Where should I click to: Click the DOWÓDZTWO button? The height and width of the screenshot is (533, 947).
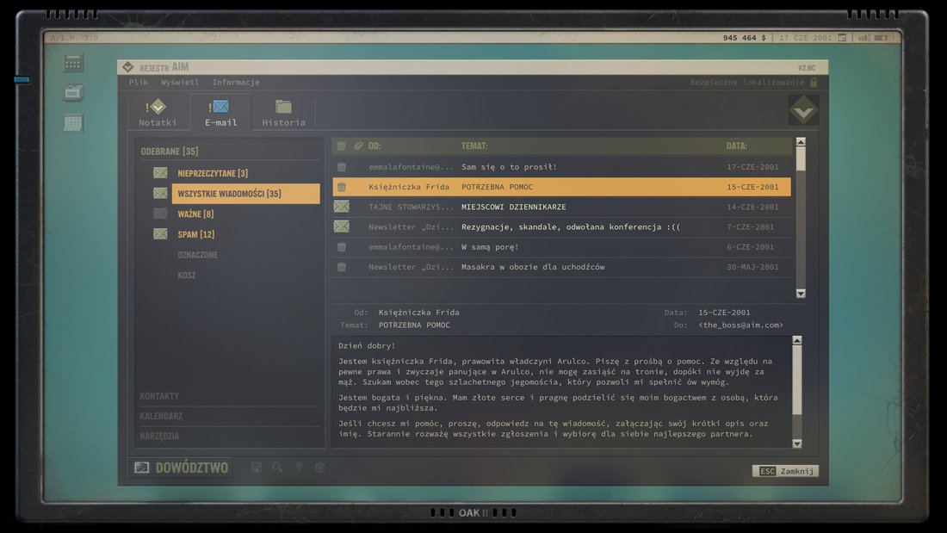[182, 468]
